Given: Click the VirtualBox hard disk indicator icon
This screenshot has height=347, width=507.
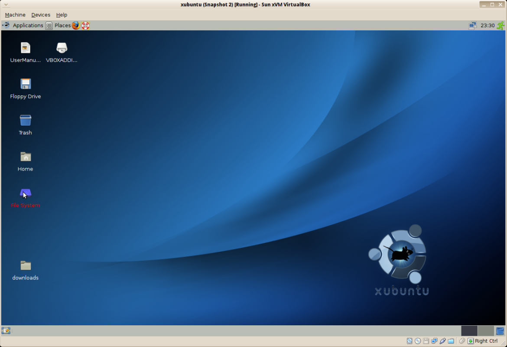Looking at the screenshot, I should 409,341.
